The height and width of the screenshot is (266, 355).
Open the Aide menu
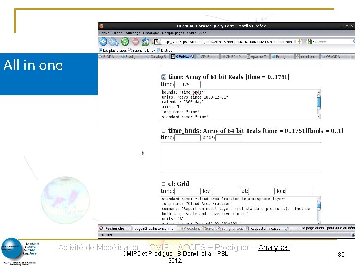203,33
